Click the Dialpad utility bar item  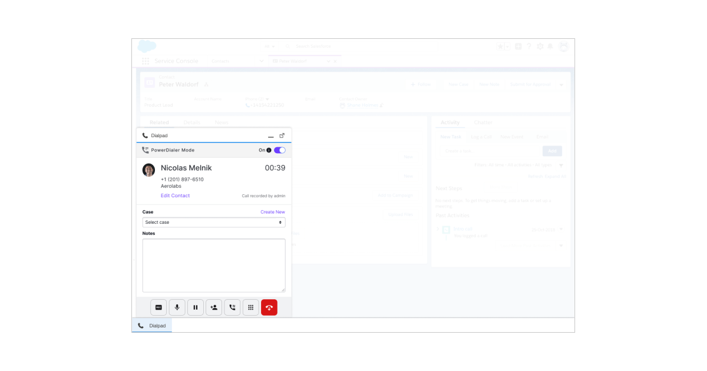(x=152, y=326)
